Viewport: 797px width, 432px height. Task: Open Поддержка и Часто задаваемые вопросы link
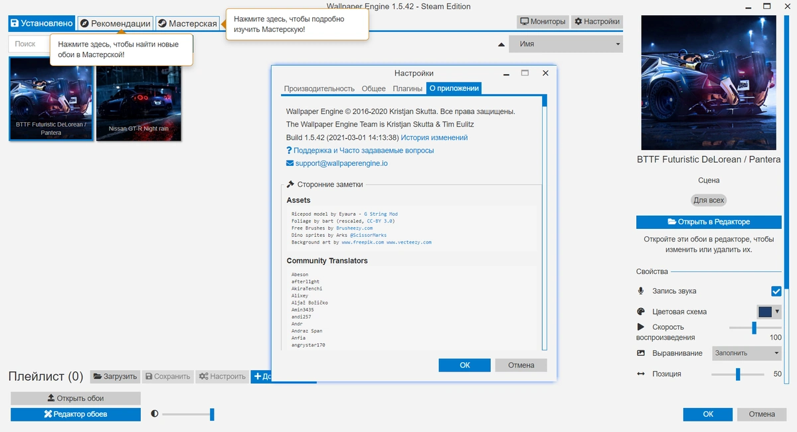(x=363, y=151)
